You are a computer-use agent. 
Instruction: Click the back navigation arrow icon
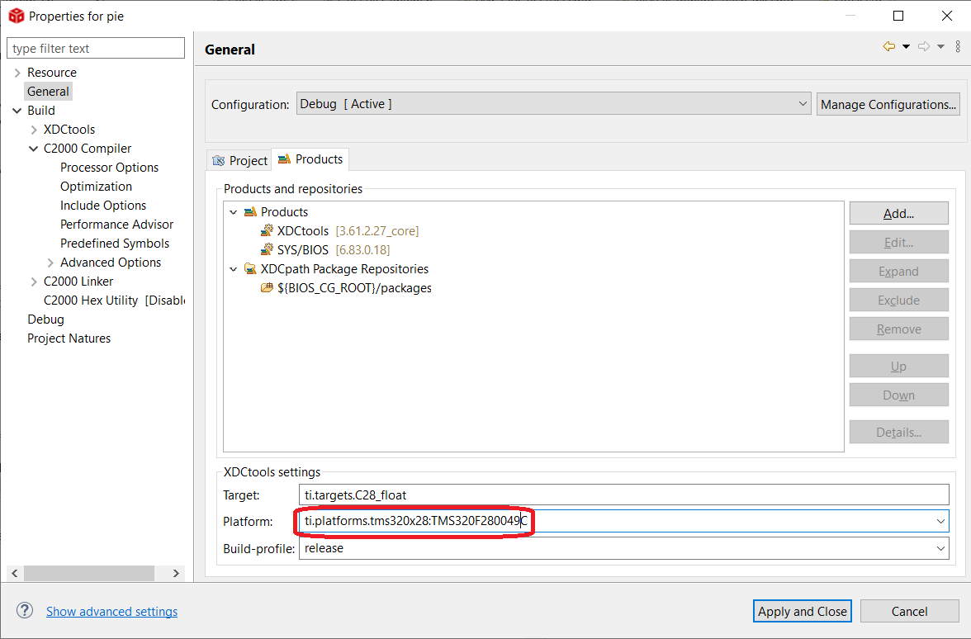pyautogui.click(x=889, y=46)
